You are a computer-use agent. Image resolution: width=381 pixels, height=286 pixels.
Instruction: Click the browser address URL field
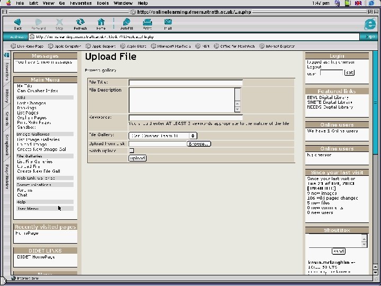[x=194, y=37]
